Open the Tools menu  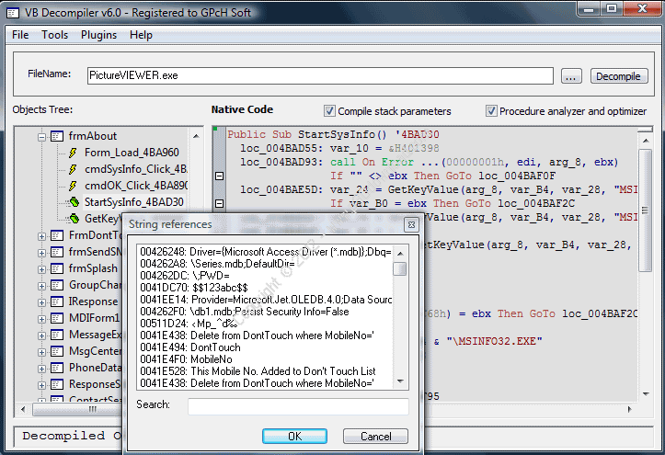[54, 35]
